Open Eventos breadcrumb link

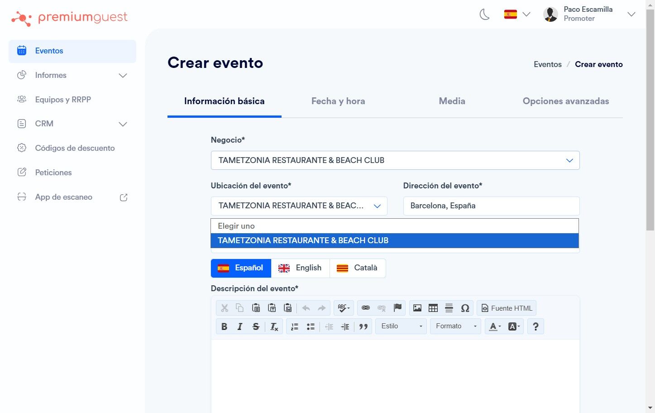click(x=548, y=64)
